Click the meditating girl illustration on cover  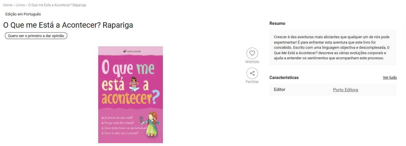point(134,84)
